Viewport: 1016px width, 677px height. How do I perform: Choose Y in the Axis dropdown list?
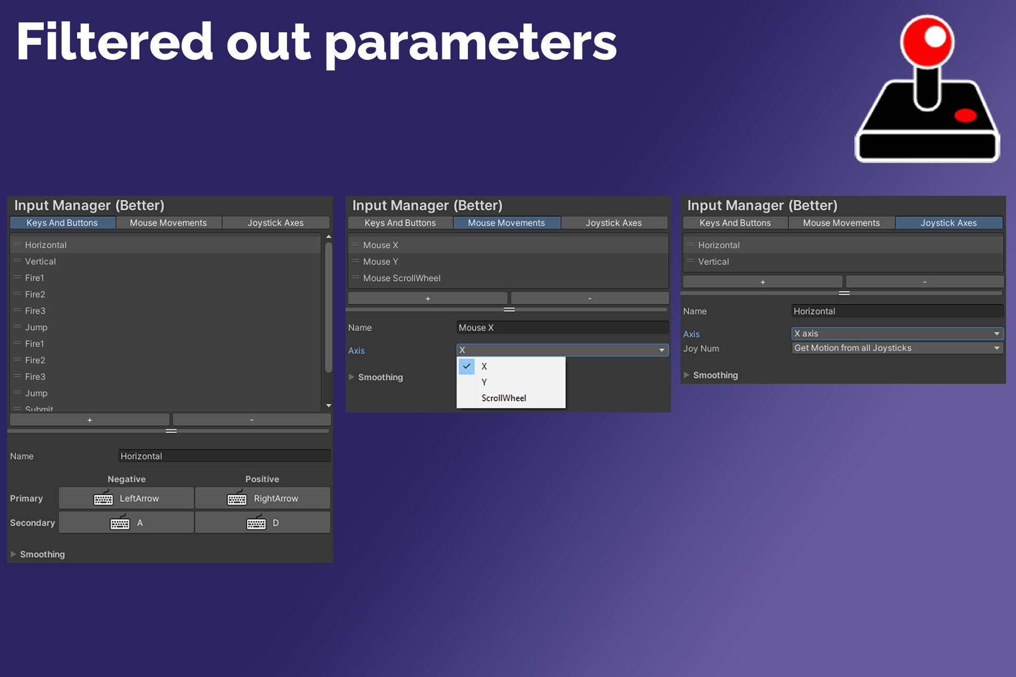[x=484, y=382]
